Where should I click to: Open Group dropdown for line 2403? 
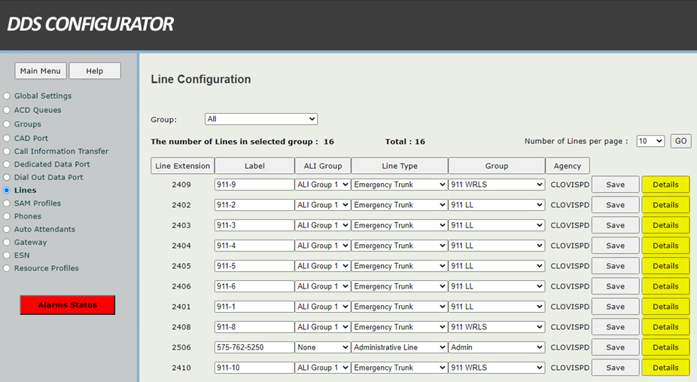497,225
